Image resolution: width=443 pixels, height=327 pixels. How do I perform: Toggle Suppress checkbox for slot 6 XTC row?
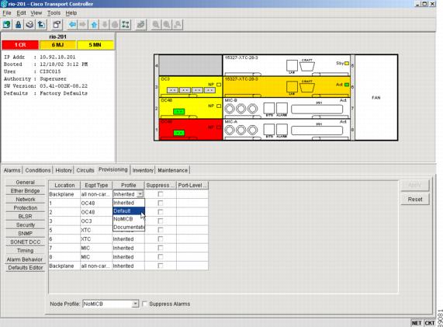[161, 239]
